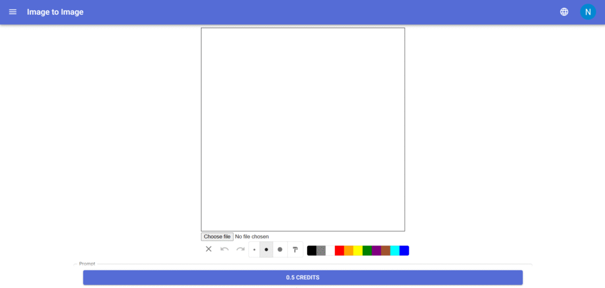Click the undo arrow

(x=225, y=249)
